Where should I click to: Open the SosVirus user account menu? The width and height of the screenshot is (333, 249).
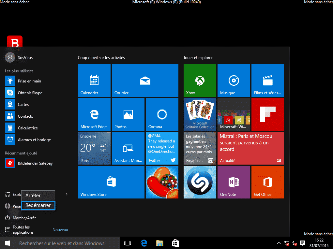[x=20, y=58]
